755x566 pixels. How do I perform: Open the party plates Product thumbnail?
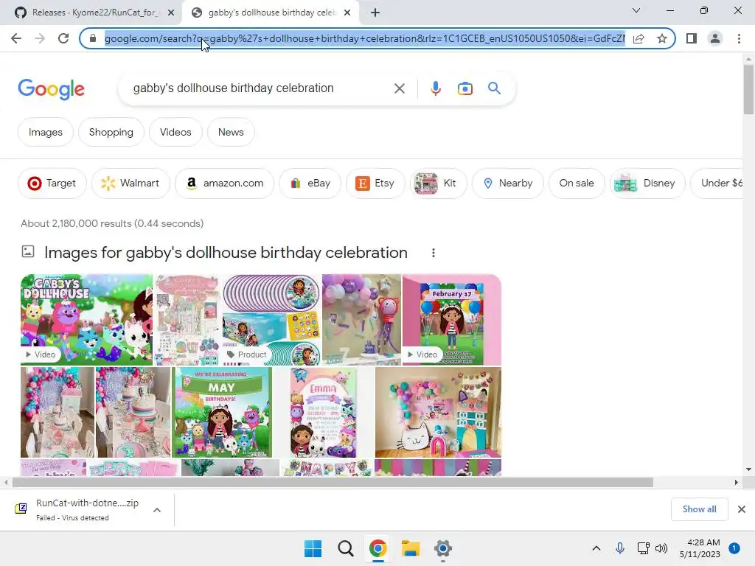pyautogui.click(x=272, y=320)
